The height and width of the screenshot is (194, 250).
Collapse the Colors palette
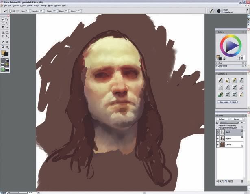(217, 32)
